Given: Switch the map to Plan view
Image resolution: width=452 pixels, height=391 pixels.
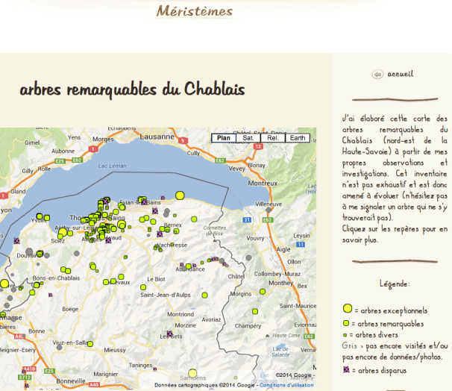Looking at the screenshot, I should point(223,138).
